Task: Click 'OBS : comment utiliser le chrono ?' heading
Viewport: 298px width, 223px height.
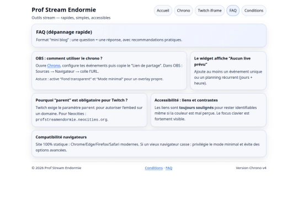Action: pos(69,58)
